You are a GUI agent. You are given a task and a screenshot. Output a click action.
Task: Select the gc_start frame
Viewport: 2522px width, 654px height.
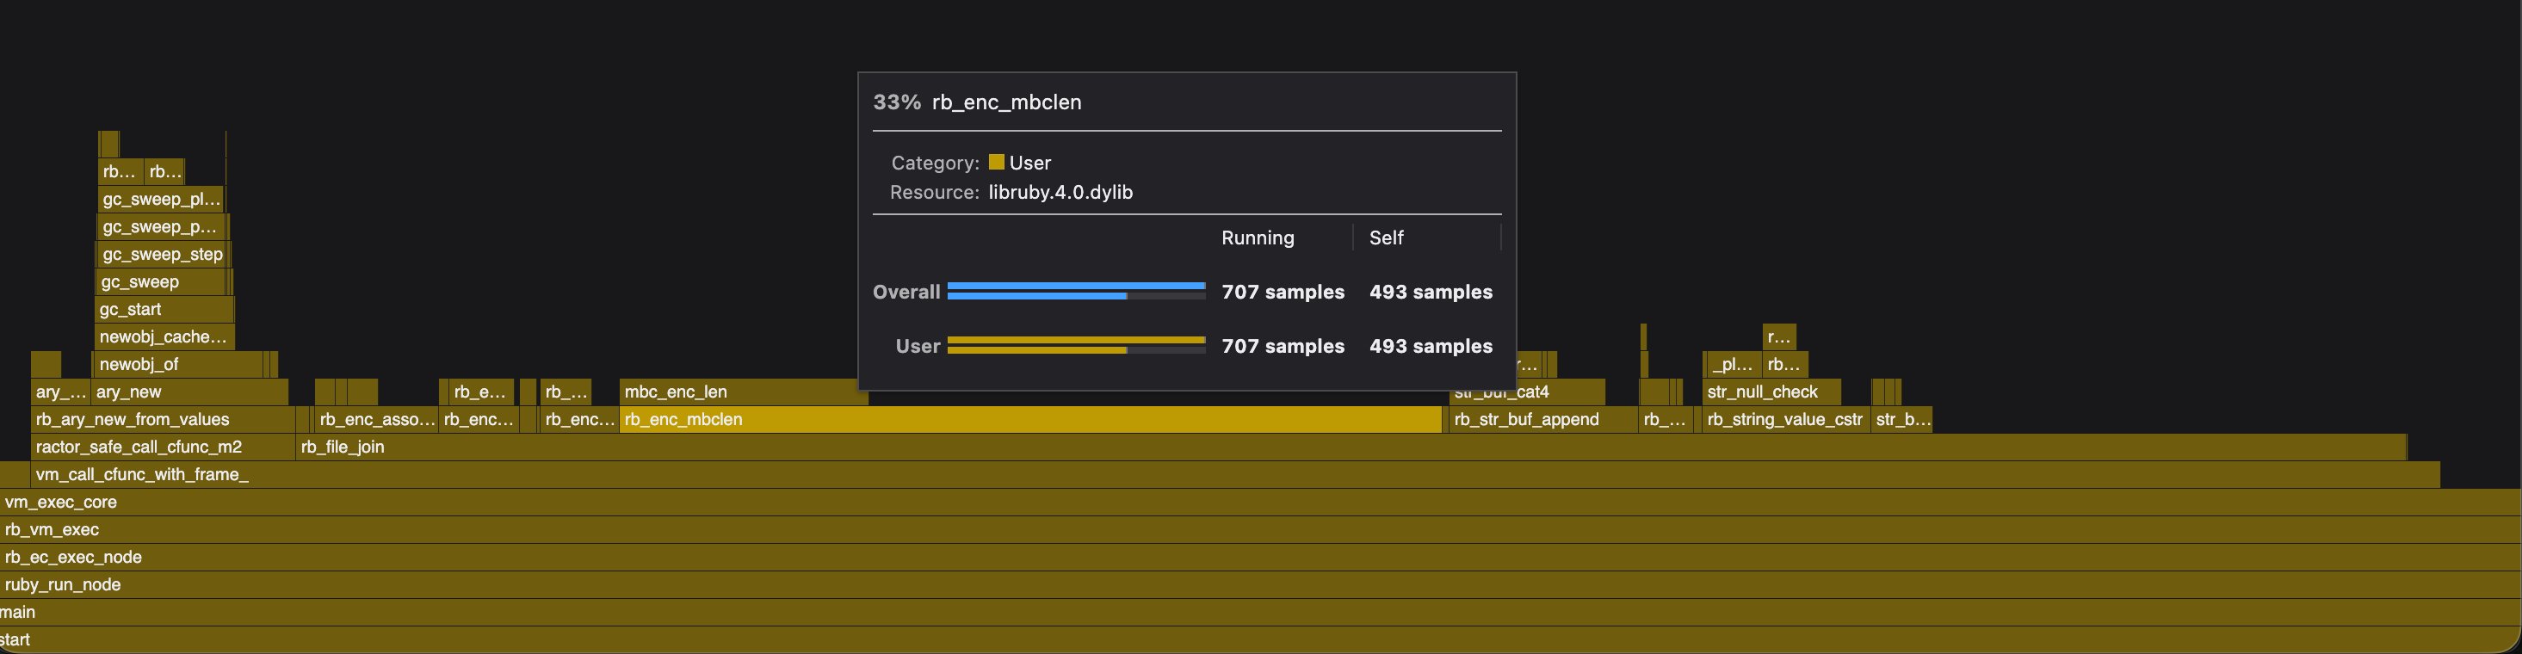[x=164, y=310]
